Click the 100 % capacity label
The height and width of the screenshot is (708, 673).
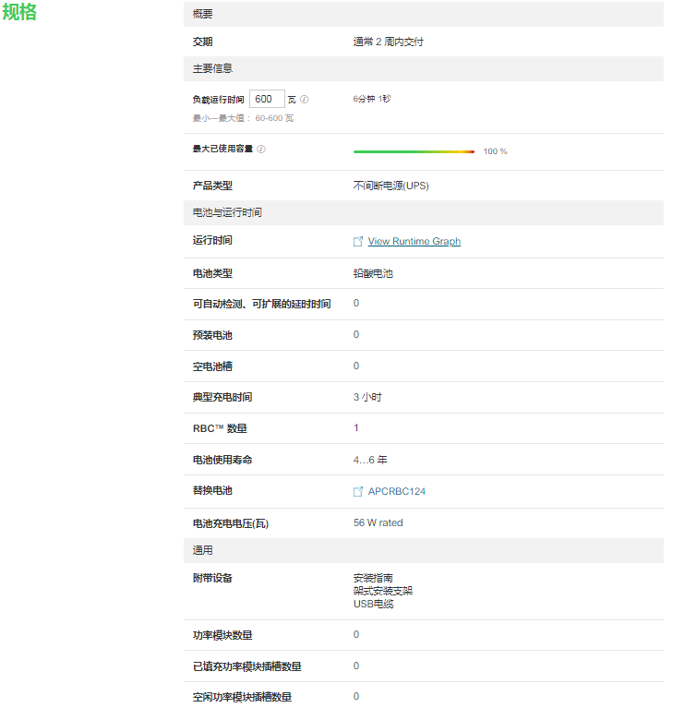[495, 151]
